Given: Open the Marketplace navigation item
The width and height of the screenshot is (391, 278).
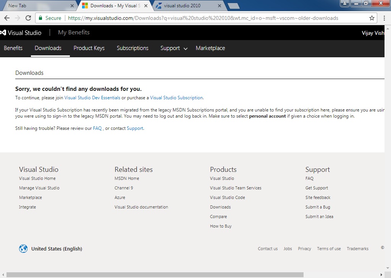Looking at the screenshot, I should 210,48.
